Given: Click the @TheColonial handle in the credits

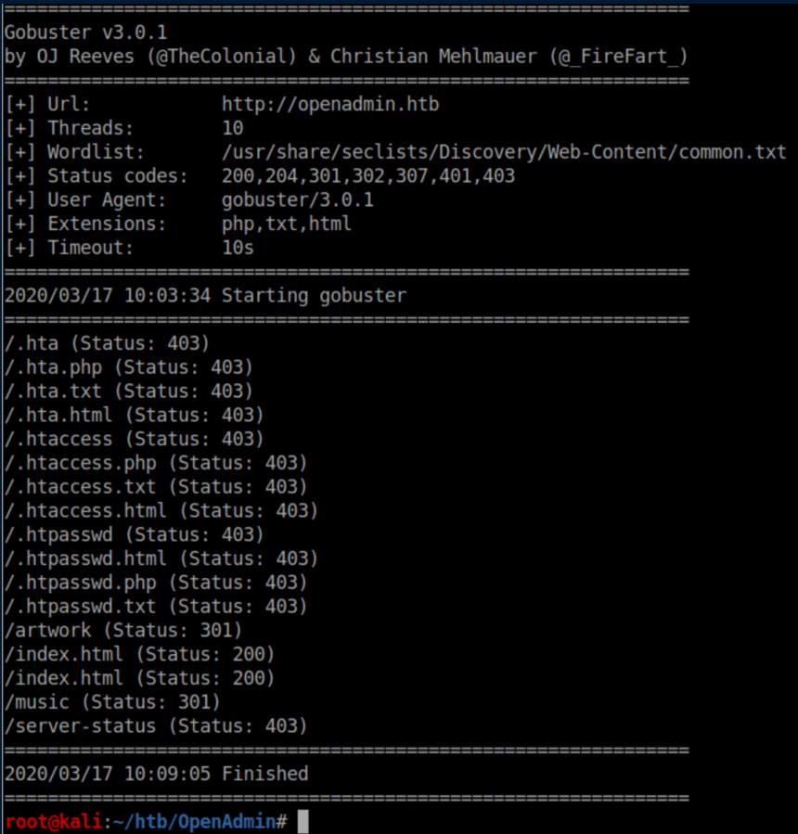Looking at the screenshot, I should [x=230, y=57].
